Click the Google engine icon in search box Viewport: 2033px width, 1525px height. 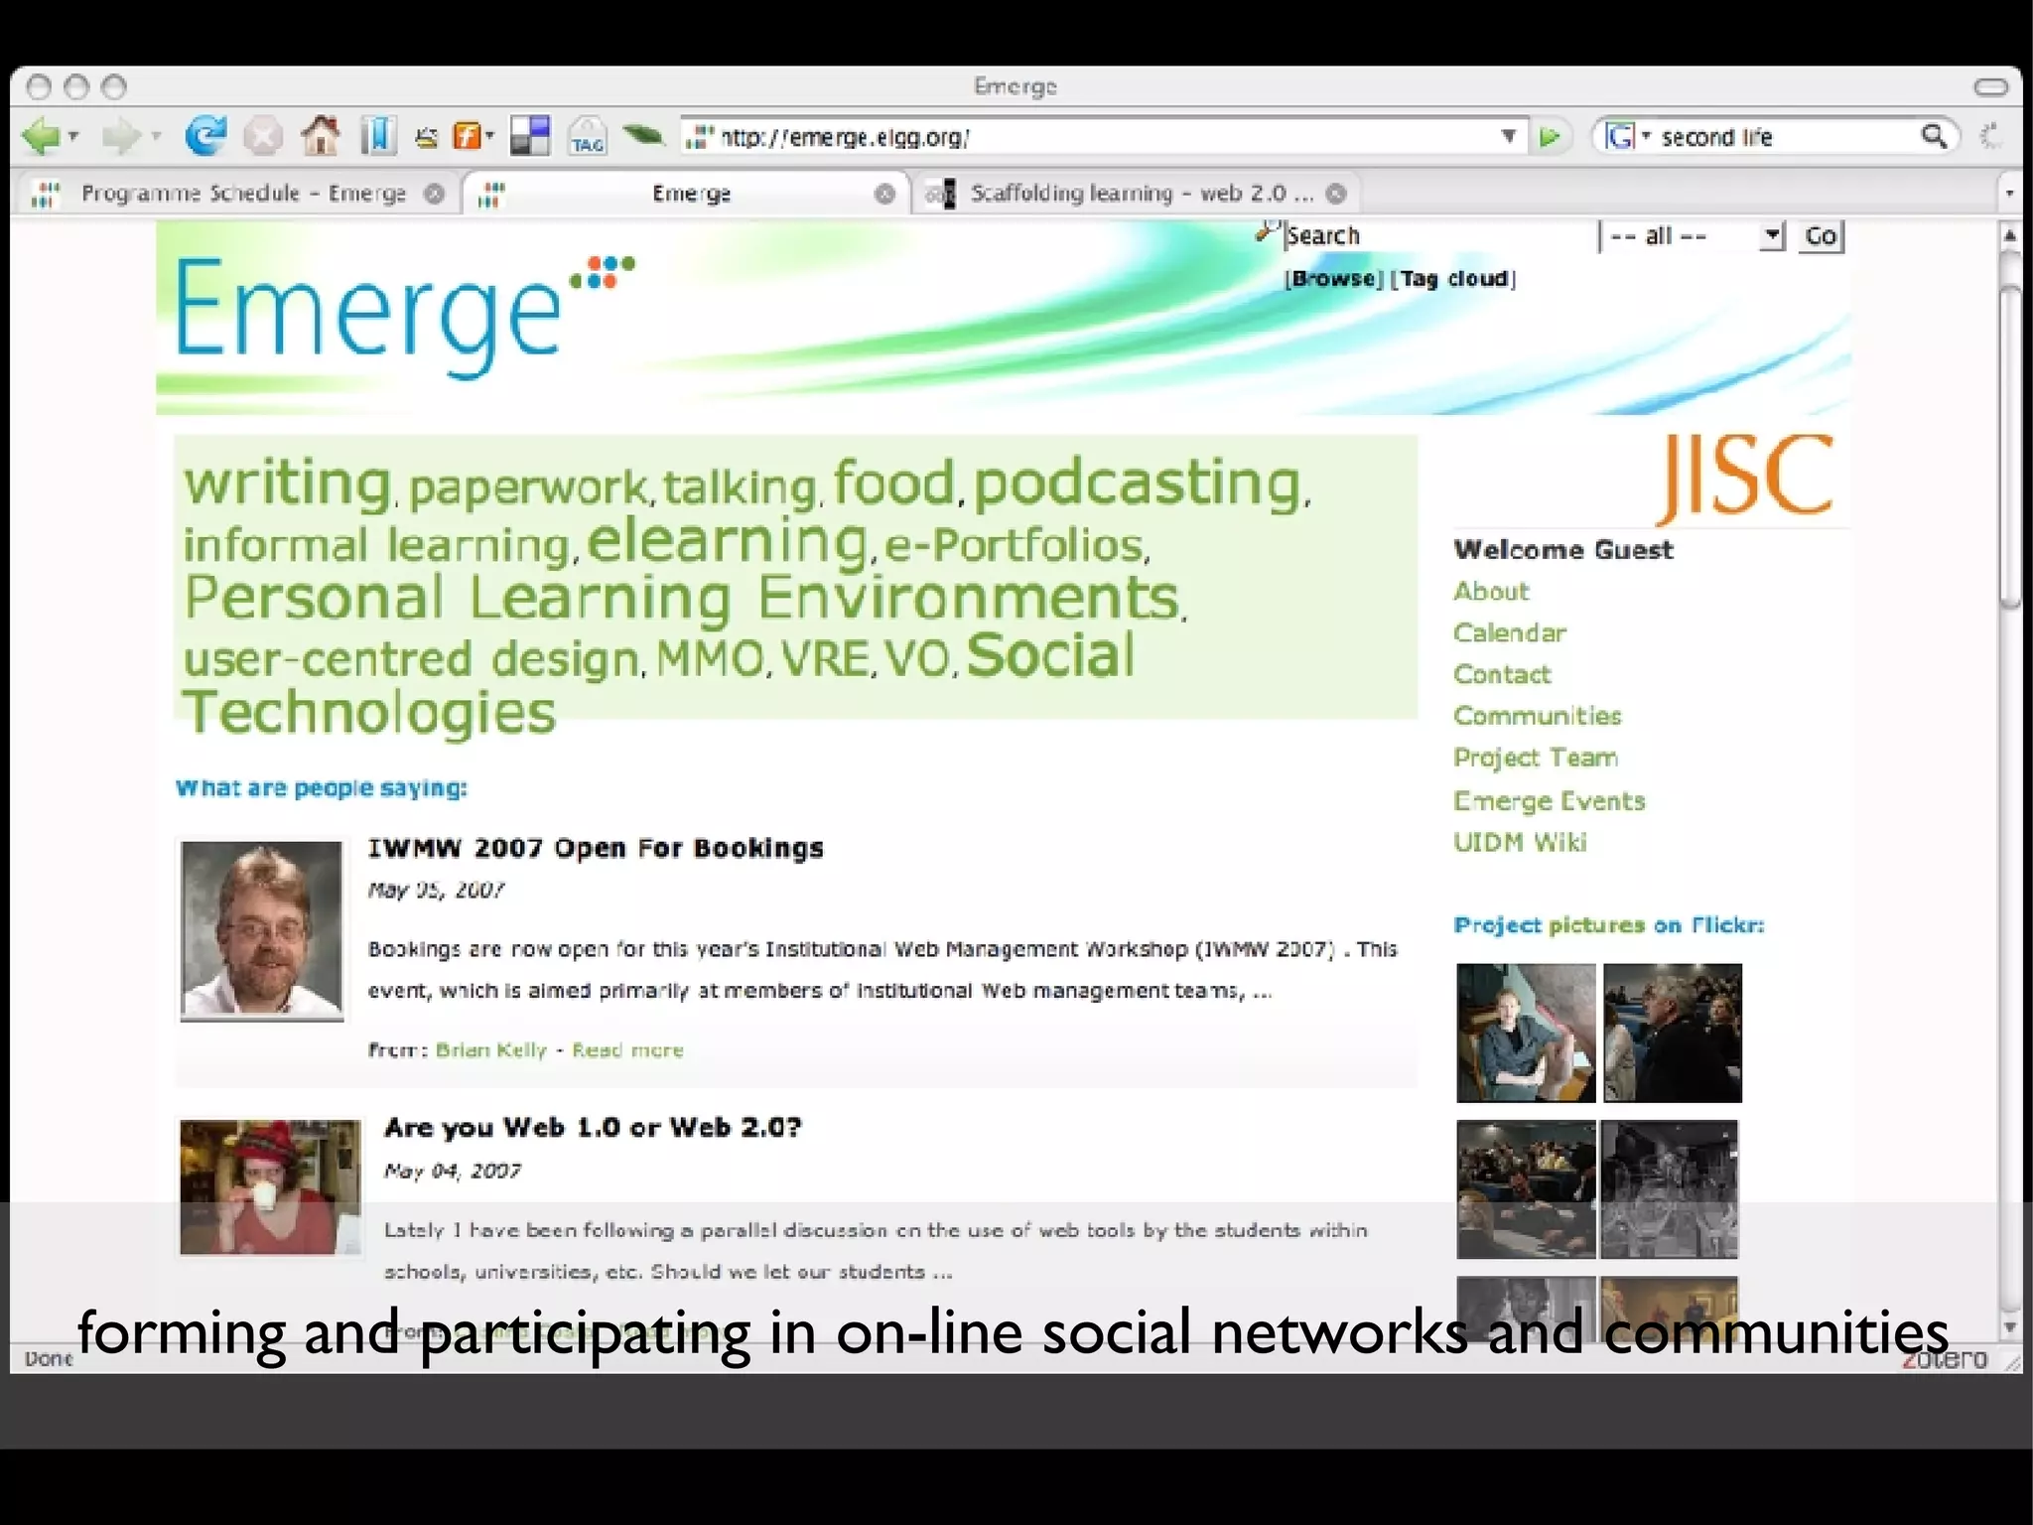(1618, 136)
